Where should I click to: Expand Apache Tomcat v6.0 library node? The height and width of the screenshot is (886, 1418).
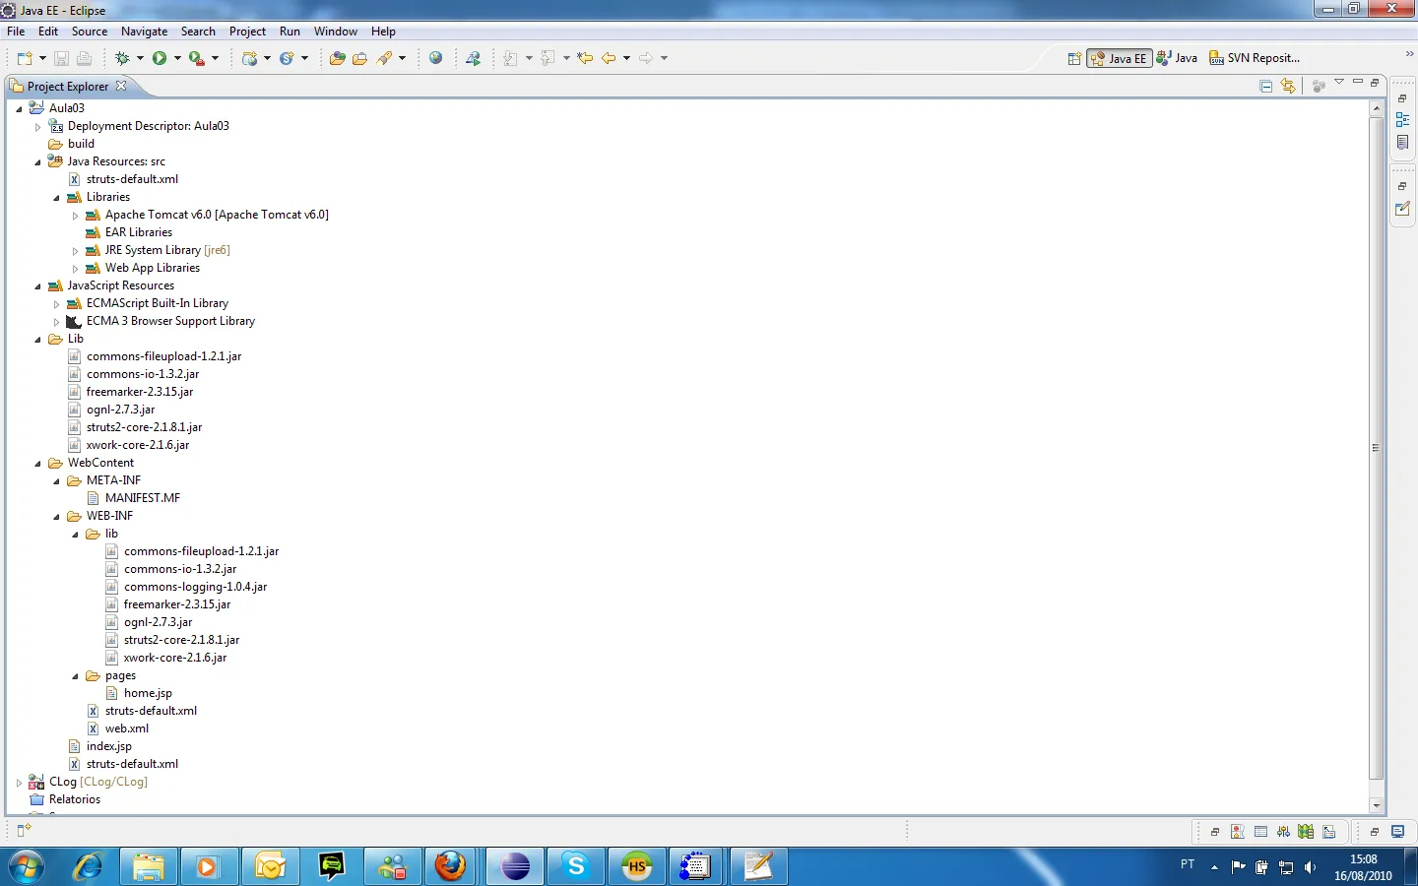(x=75, y=216)
